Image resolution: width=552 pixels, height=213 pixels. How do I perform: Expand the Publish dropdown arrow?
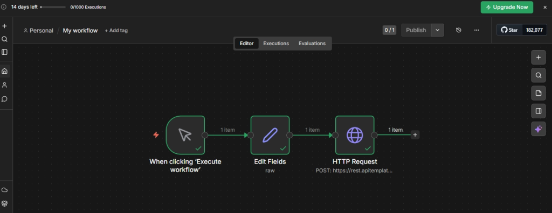438,30
